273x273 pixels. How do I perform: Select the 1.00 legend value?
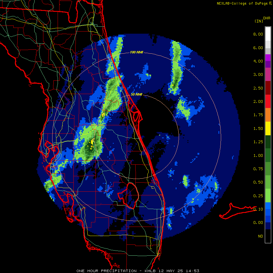tap(258, 156)
